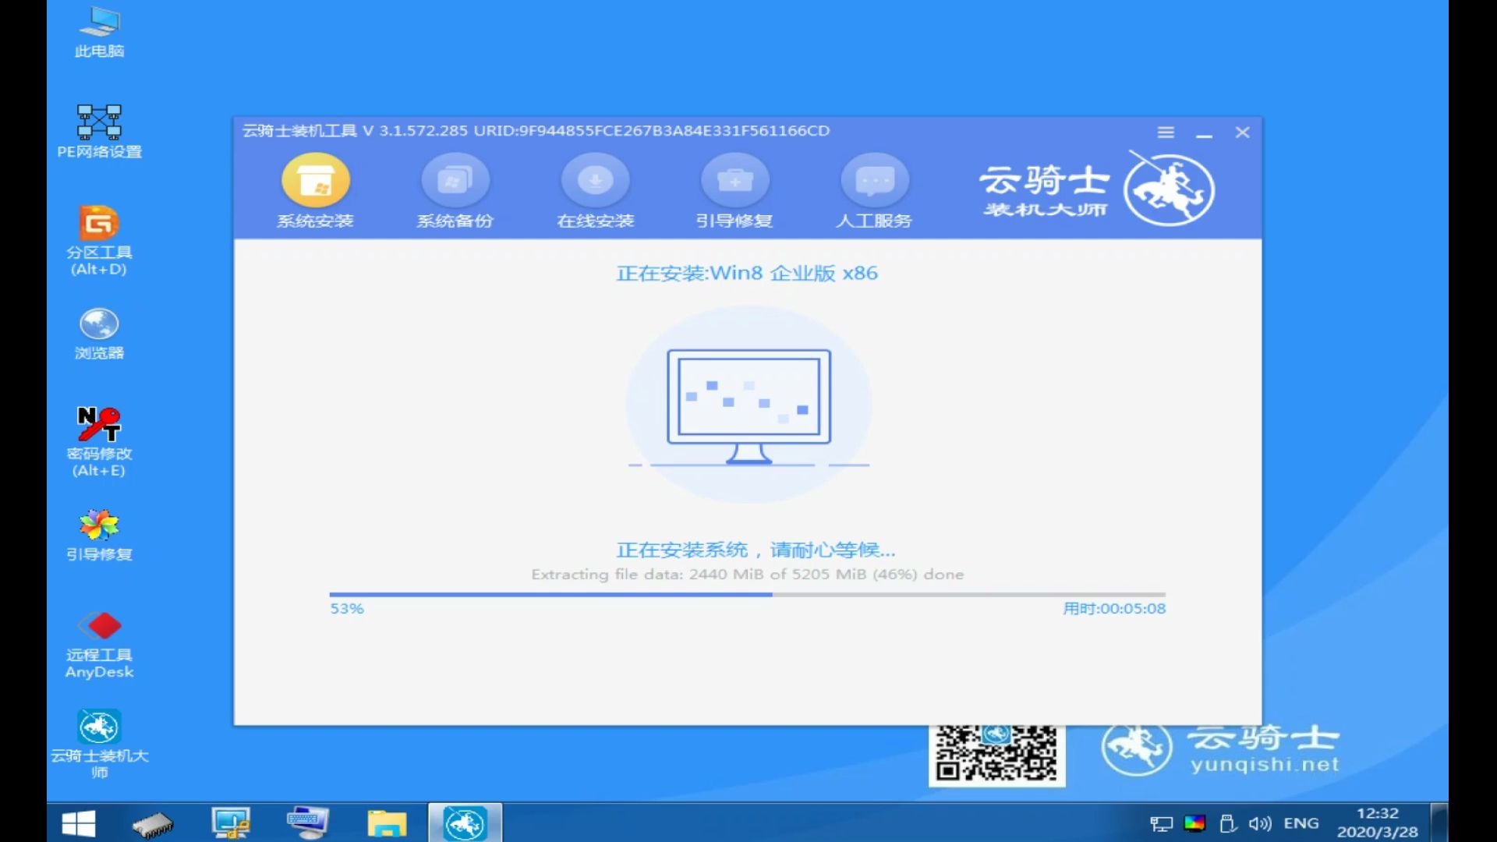This screenshot has height=842, width=1497.
Task: Click the Extracting file data status text
Action: point(748,575)
